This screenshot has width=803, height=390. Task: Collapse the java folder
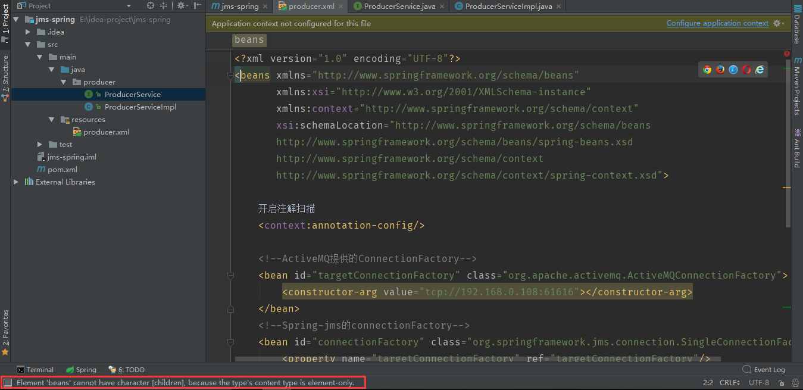pos(51,70)
